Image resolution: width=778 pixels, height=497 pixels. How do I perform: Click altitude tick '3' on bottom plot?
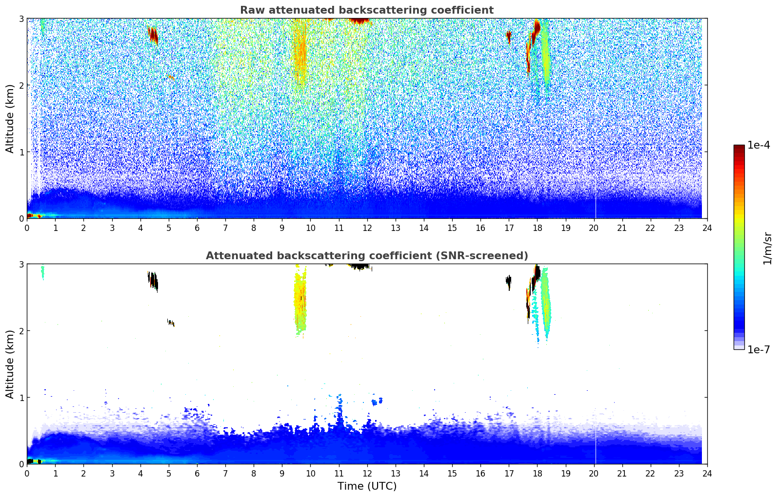pyautogui.click(x=21, y=265)
